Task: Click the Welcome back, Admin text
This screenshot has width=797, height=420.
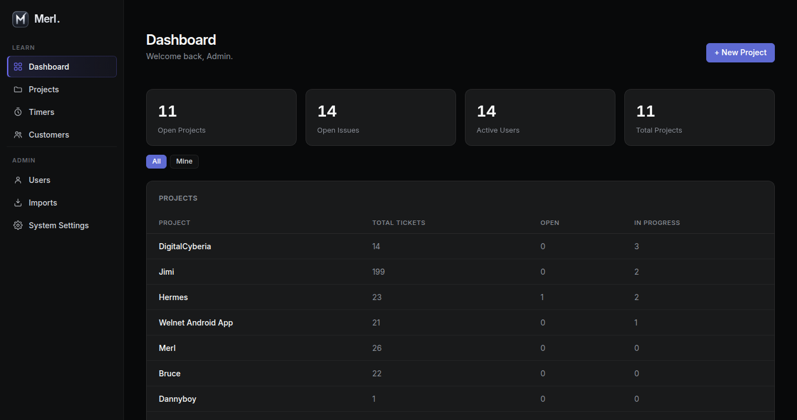Action: (189, 56)
